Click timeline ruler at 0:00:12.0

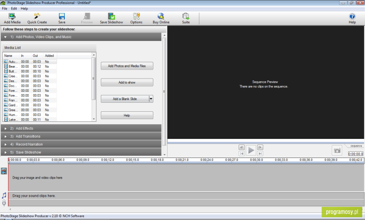pyautogui.click(x=108, y=160)
